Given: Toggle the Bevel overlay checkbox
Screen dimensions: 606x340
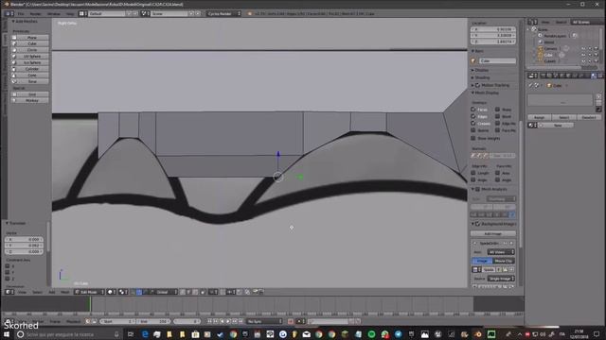Looking at the screenshot, I should tap(497, 116).
